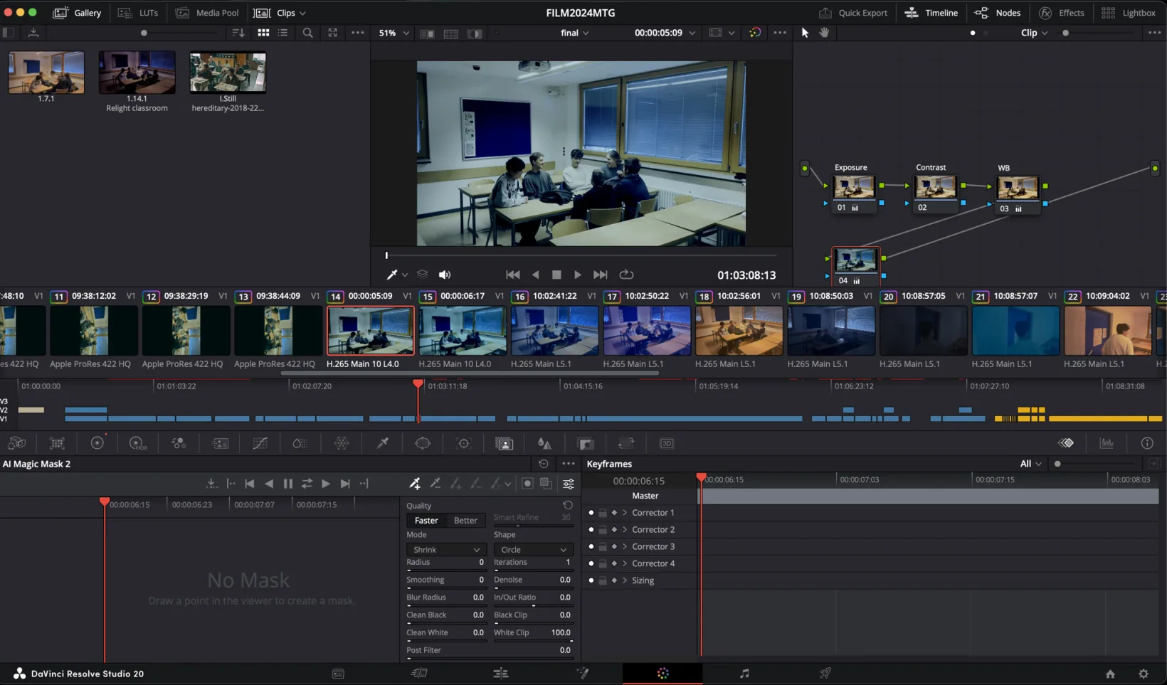Screen dimensions: 1167x685
Task: Expand the Corrector 1 keyframe track
Action: pyautogui.click(x=625, y=512)
